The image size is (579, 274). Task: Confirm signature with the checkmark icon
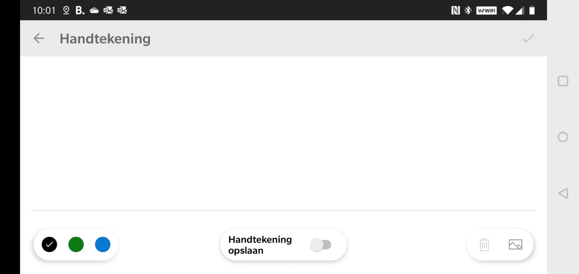[x=528, y=39]
